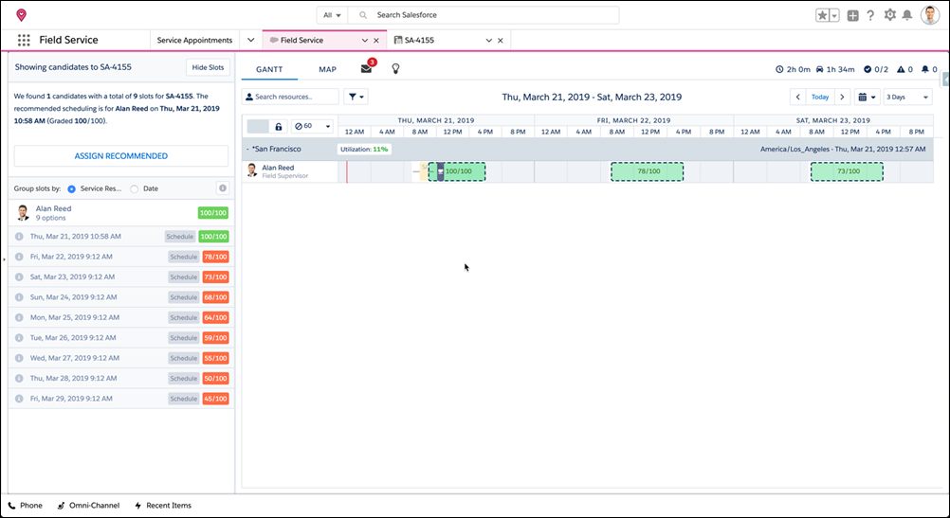The image size is (950, 518).
Task: Click info icon beside grouping options
Action: click(223, 188)
